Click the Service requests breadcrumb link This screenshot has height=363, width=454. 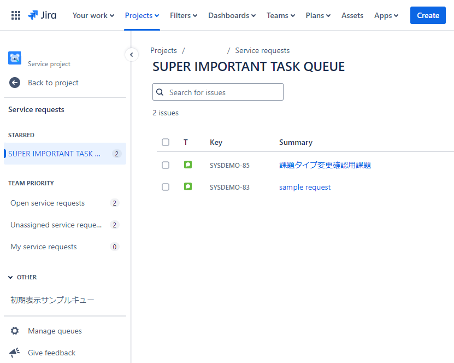point(262,50)
